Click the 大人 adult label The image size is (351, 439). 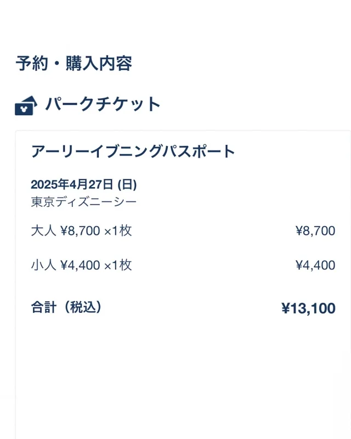tap(43, 230)
